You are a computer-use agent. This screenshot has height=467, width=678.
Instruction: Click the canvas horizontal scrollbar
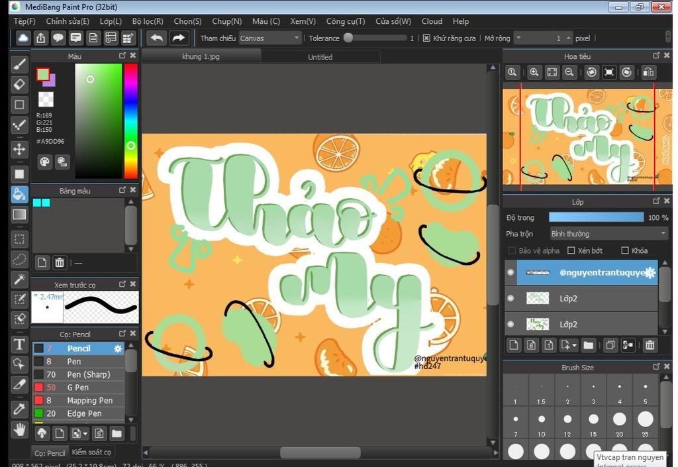tap(320, 452)
